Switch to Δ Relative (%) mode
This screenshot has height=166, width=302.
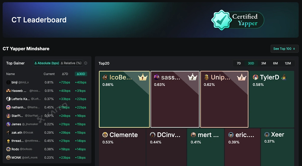(x=71, y=63)
